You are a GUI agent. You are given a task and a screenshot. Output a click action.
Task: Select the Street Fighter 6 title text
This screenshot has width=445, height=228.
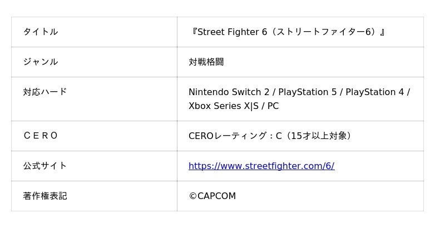pos(229,32)
